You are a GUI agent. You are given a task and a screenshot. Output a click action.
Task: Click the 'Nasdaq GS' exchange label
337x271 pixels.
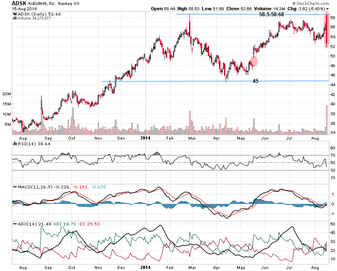point(68,4)
